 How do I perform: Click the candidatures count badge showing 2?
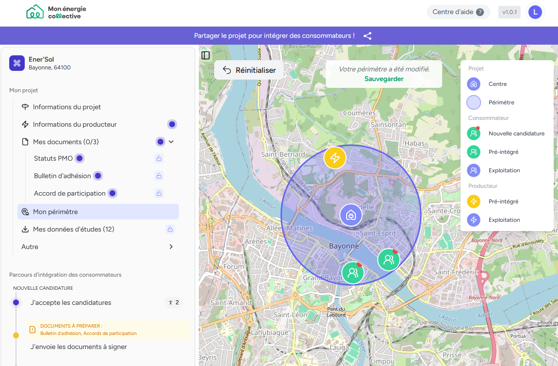(x=174, y=302)
